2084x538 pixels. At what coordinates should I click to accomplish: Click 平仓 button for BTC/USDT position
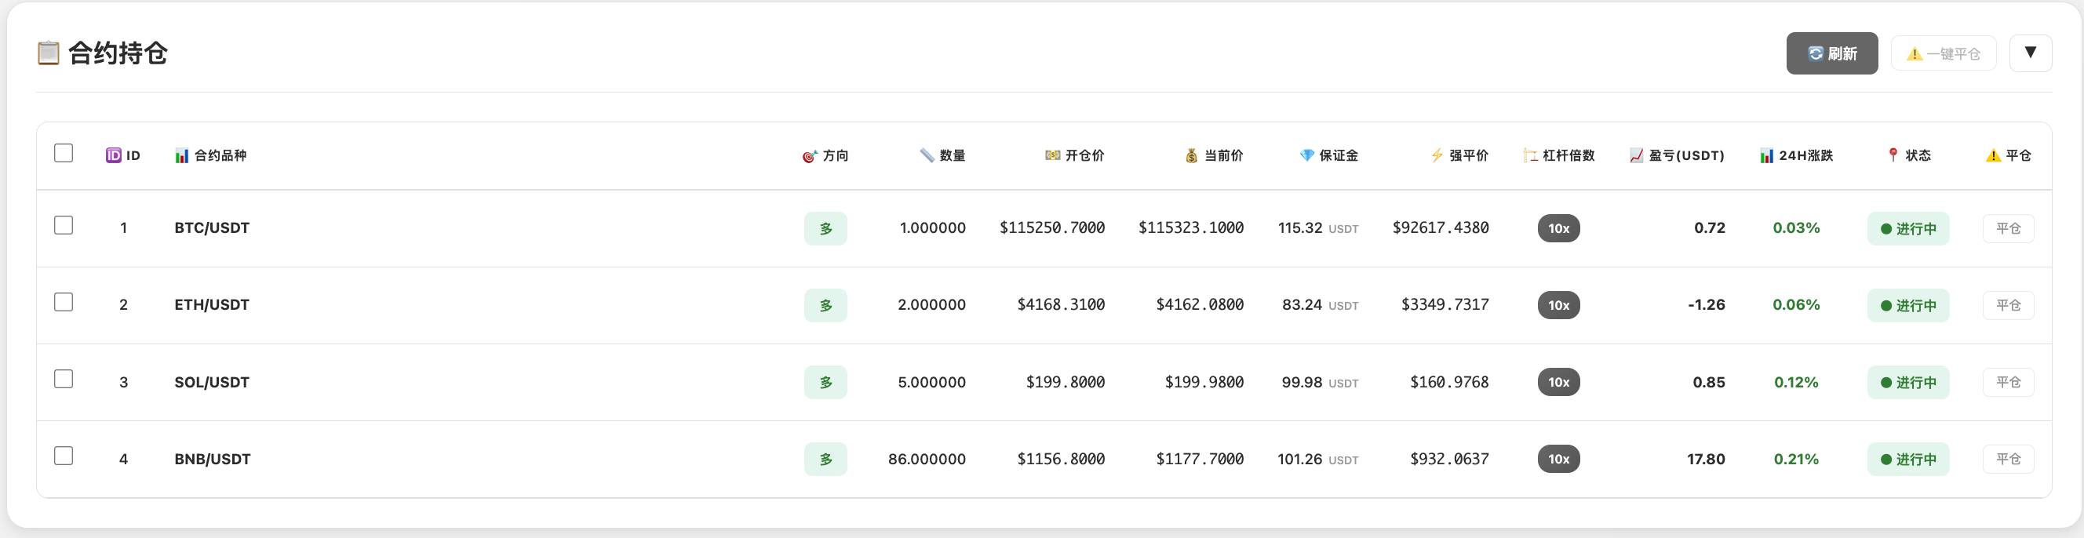tap(2009, 228)
